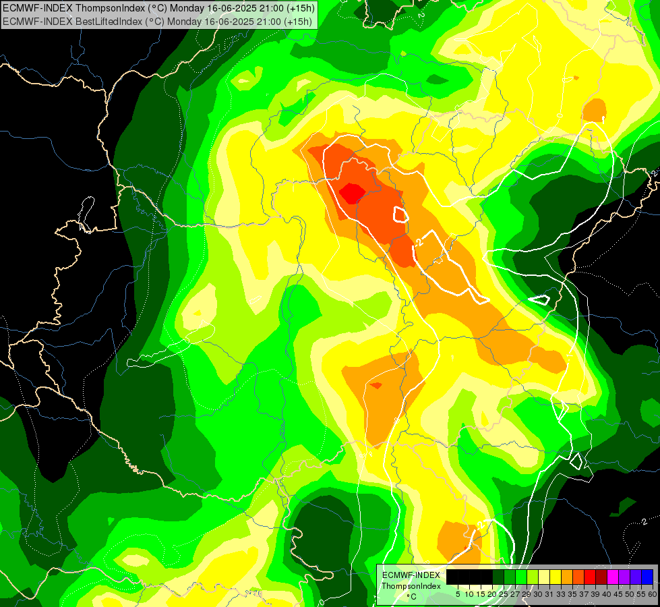Click the dark orange legend swatch (35–37)

click(578, 577)
